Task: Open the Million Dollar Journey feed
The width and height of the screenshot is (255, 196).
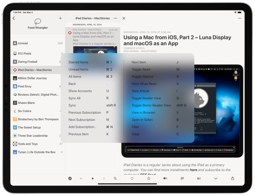Action: pos(38,78)
